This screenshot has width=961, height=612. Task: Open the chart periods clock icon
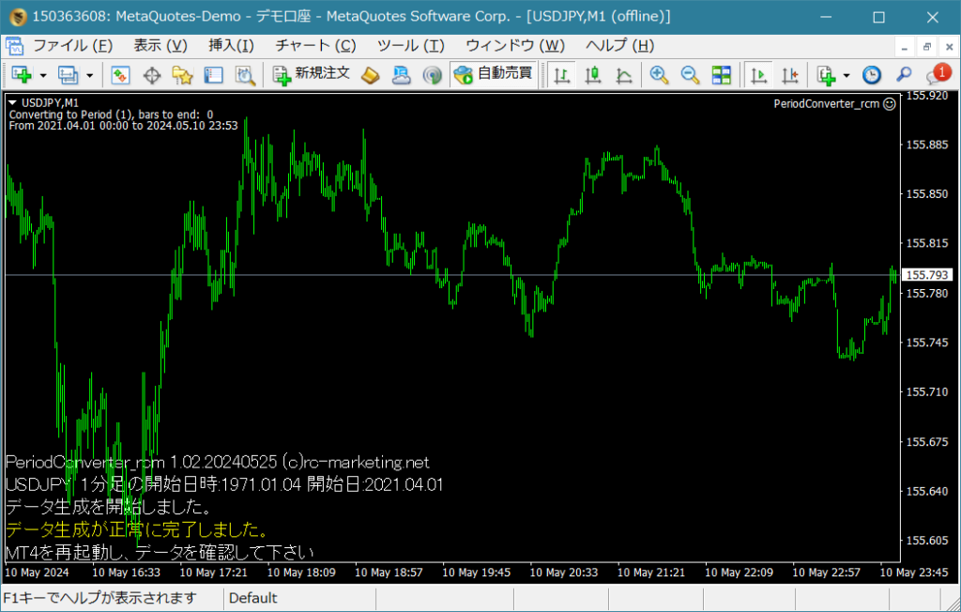872,75
